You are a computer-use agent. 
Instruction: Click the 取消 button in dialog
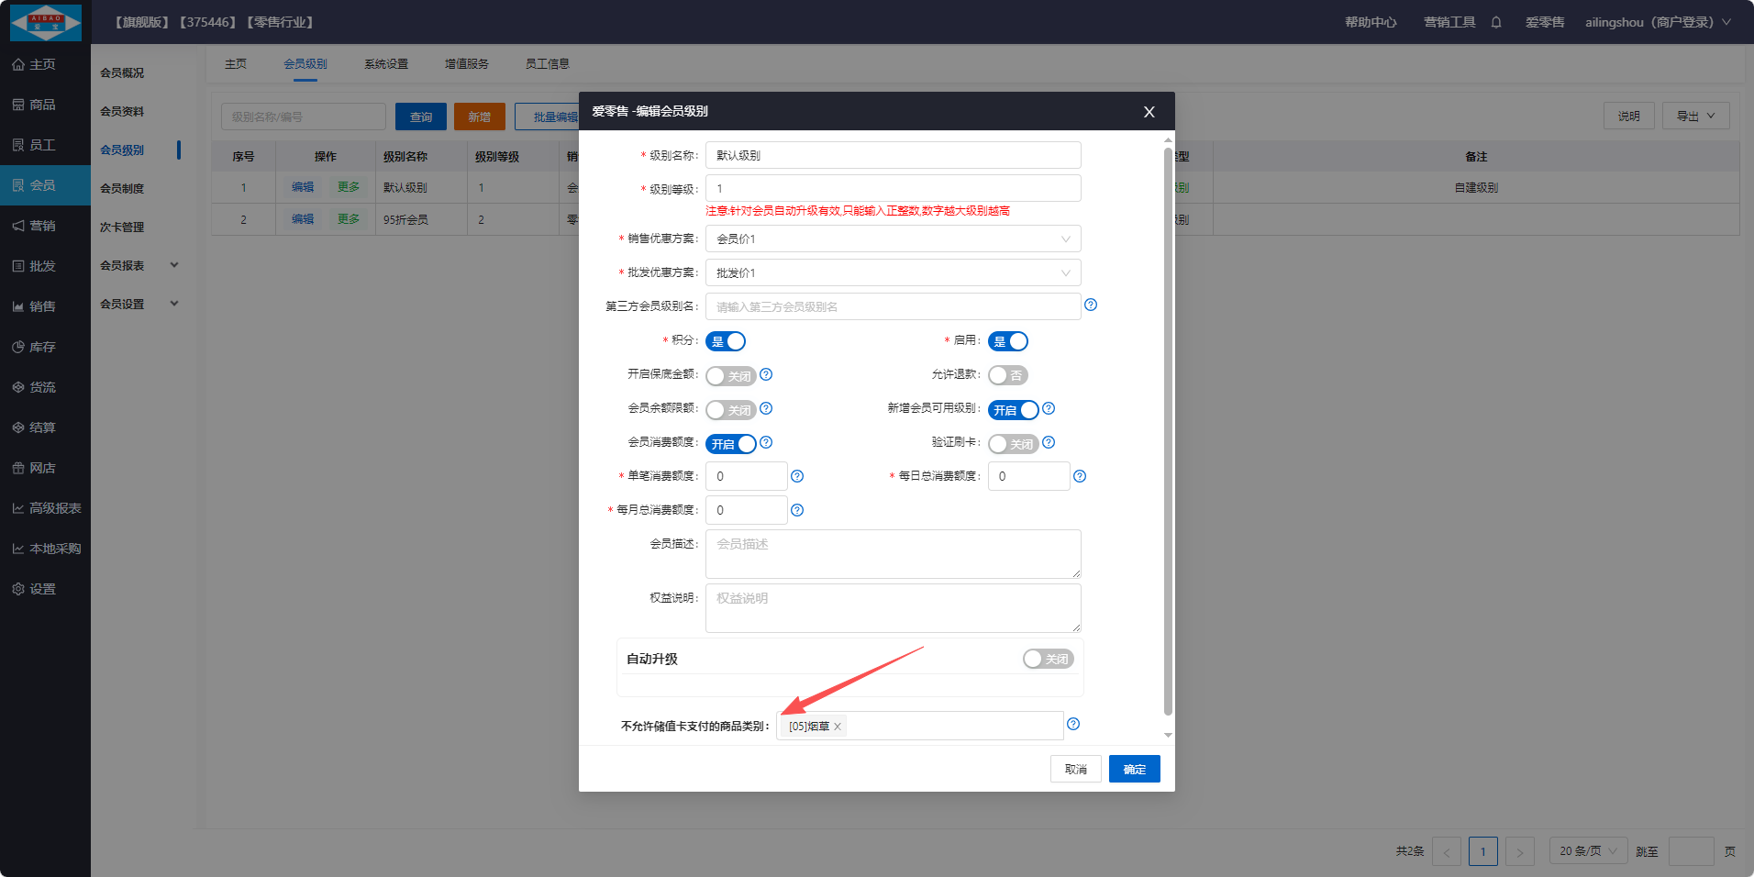1075,769
